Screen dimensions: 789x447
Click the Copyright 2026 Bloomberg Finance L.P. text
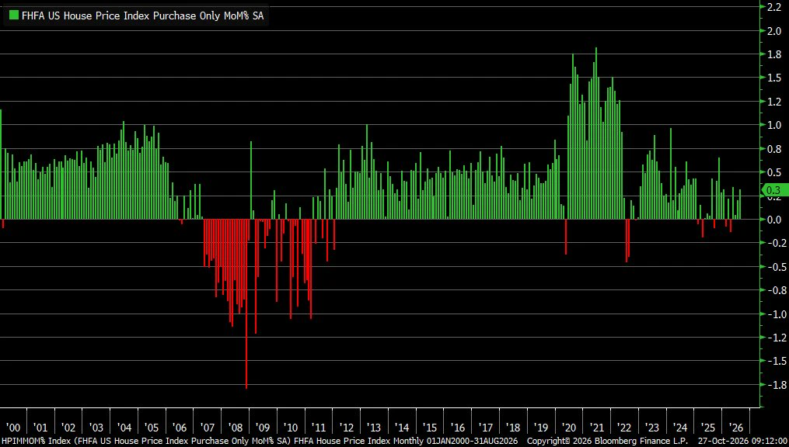pyautogui.click(x=607, y=442)
